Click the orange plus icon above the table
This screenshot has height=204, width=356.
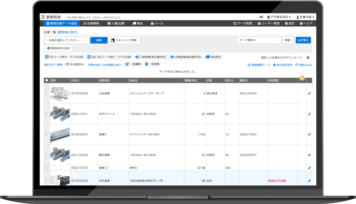pyautogui.click(x=302, y=78)
